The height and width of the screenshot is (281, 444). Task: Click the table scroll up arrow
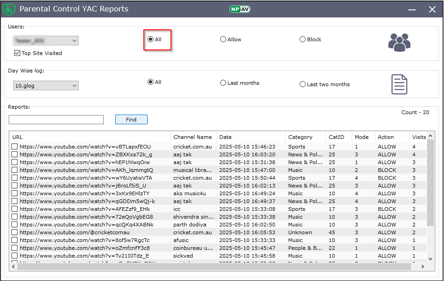(x=430, y=136)
